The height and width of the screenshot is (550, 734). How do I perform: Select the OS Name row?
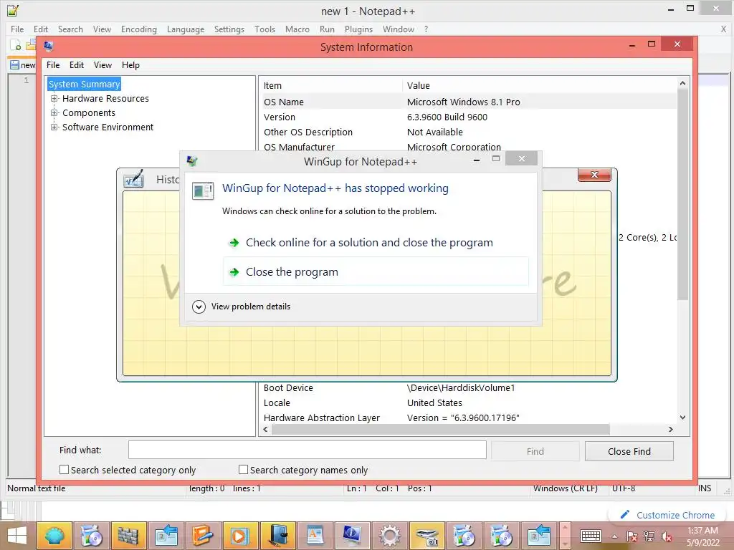coord(468,102)
